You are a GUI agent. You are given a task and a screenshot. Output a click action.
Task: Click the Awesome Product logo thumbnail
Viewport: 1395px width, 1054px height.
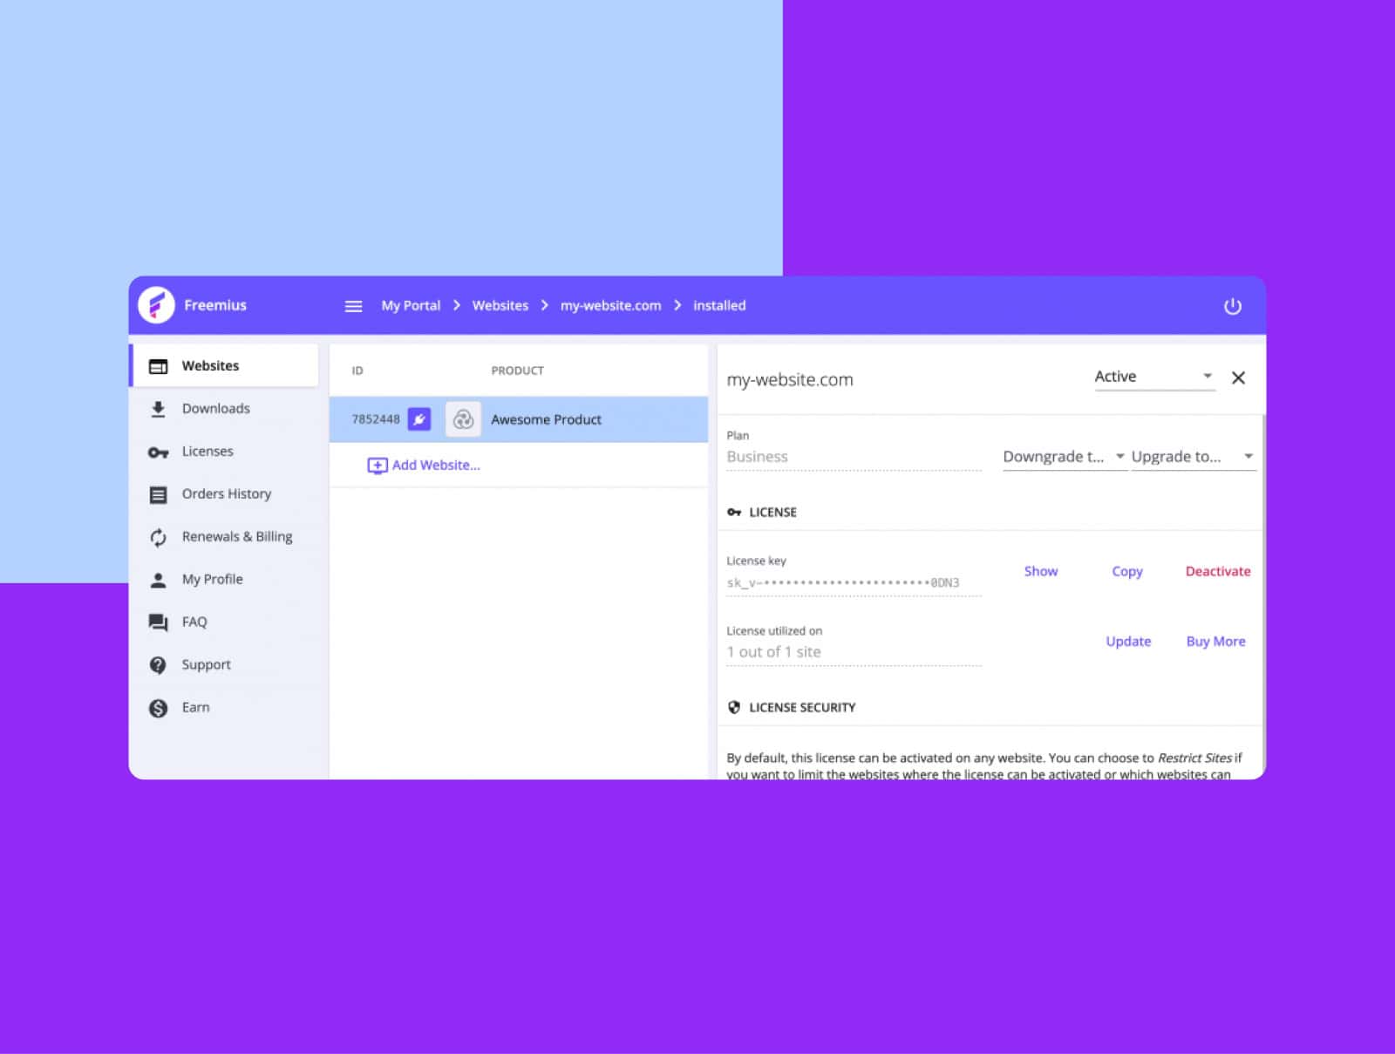pyautogui.click(x=463, y=419)
